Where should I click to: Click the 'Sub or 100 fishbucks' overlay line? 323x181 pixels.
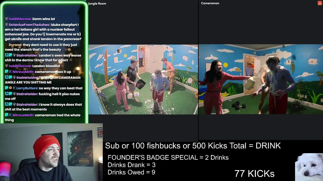coord(193,146)
